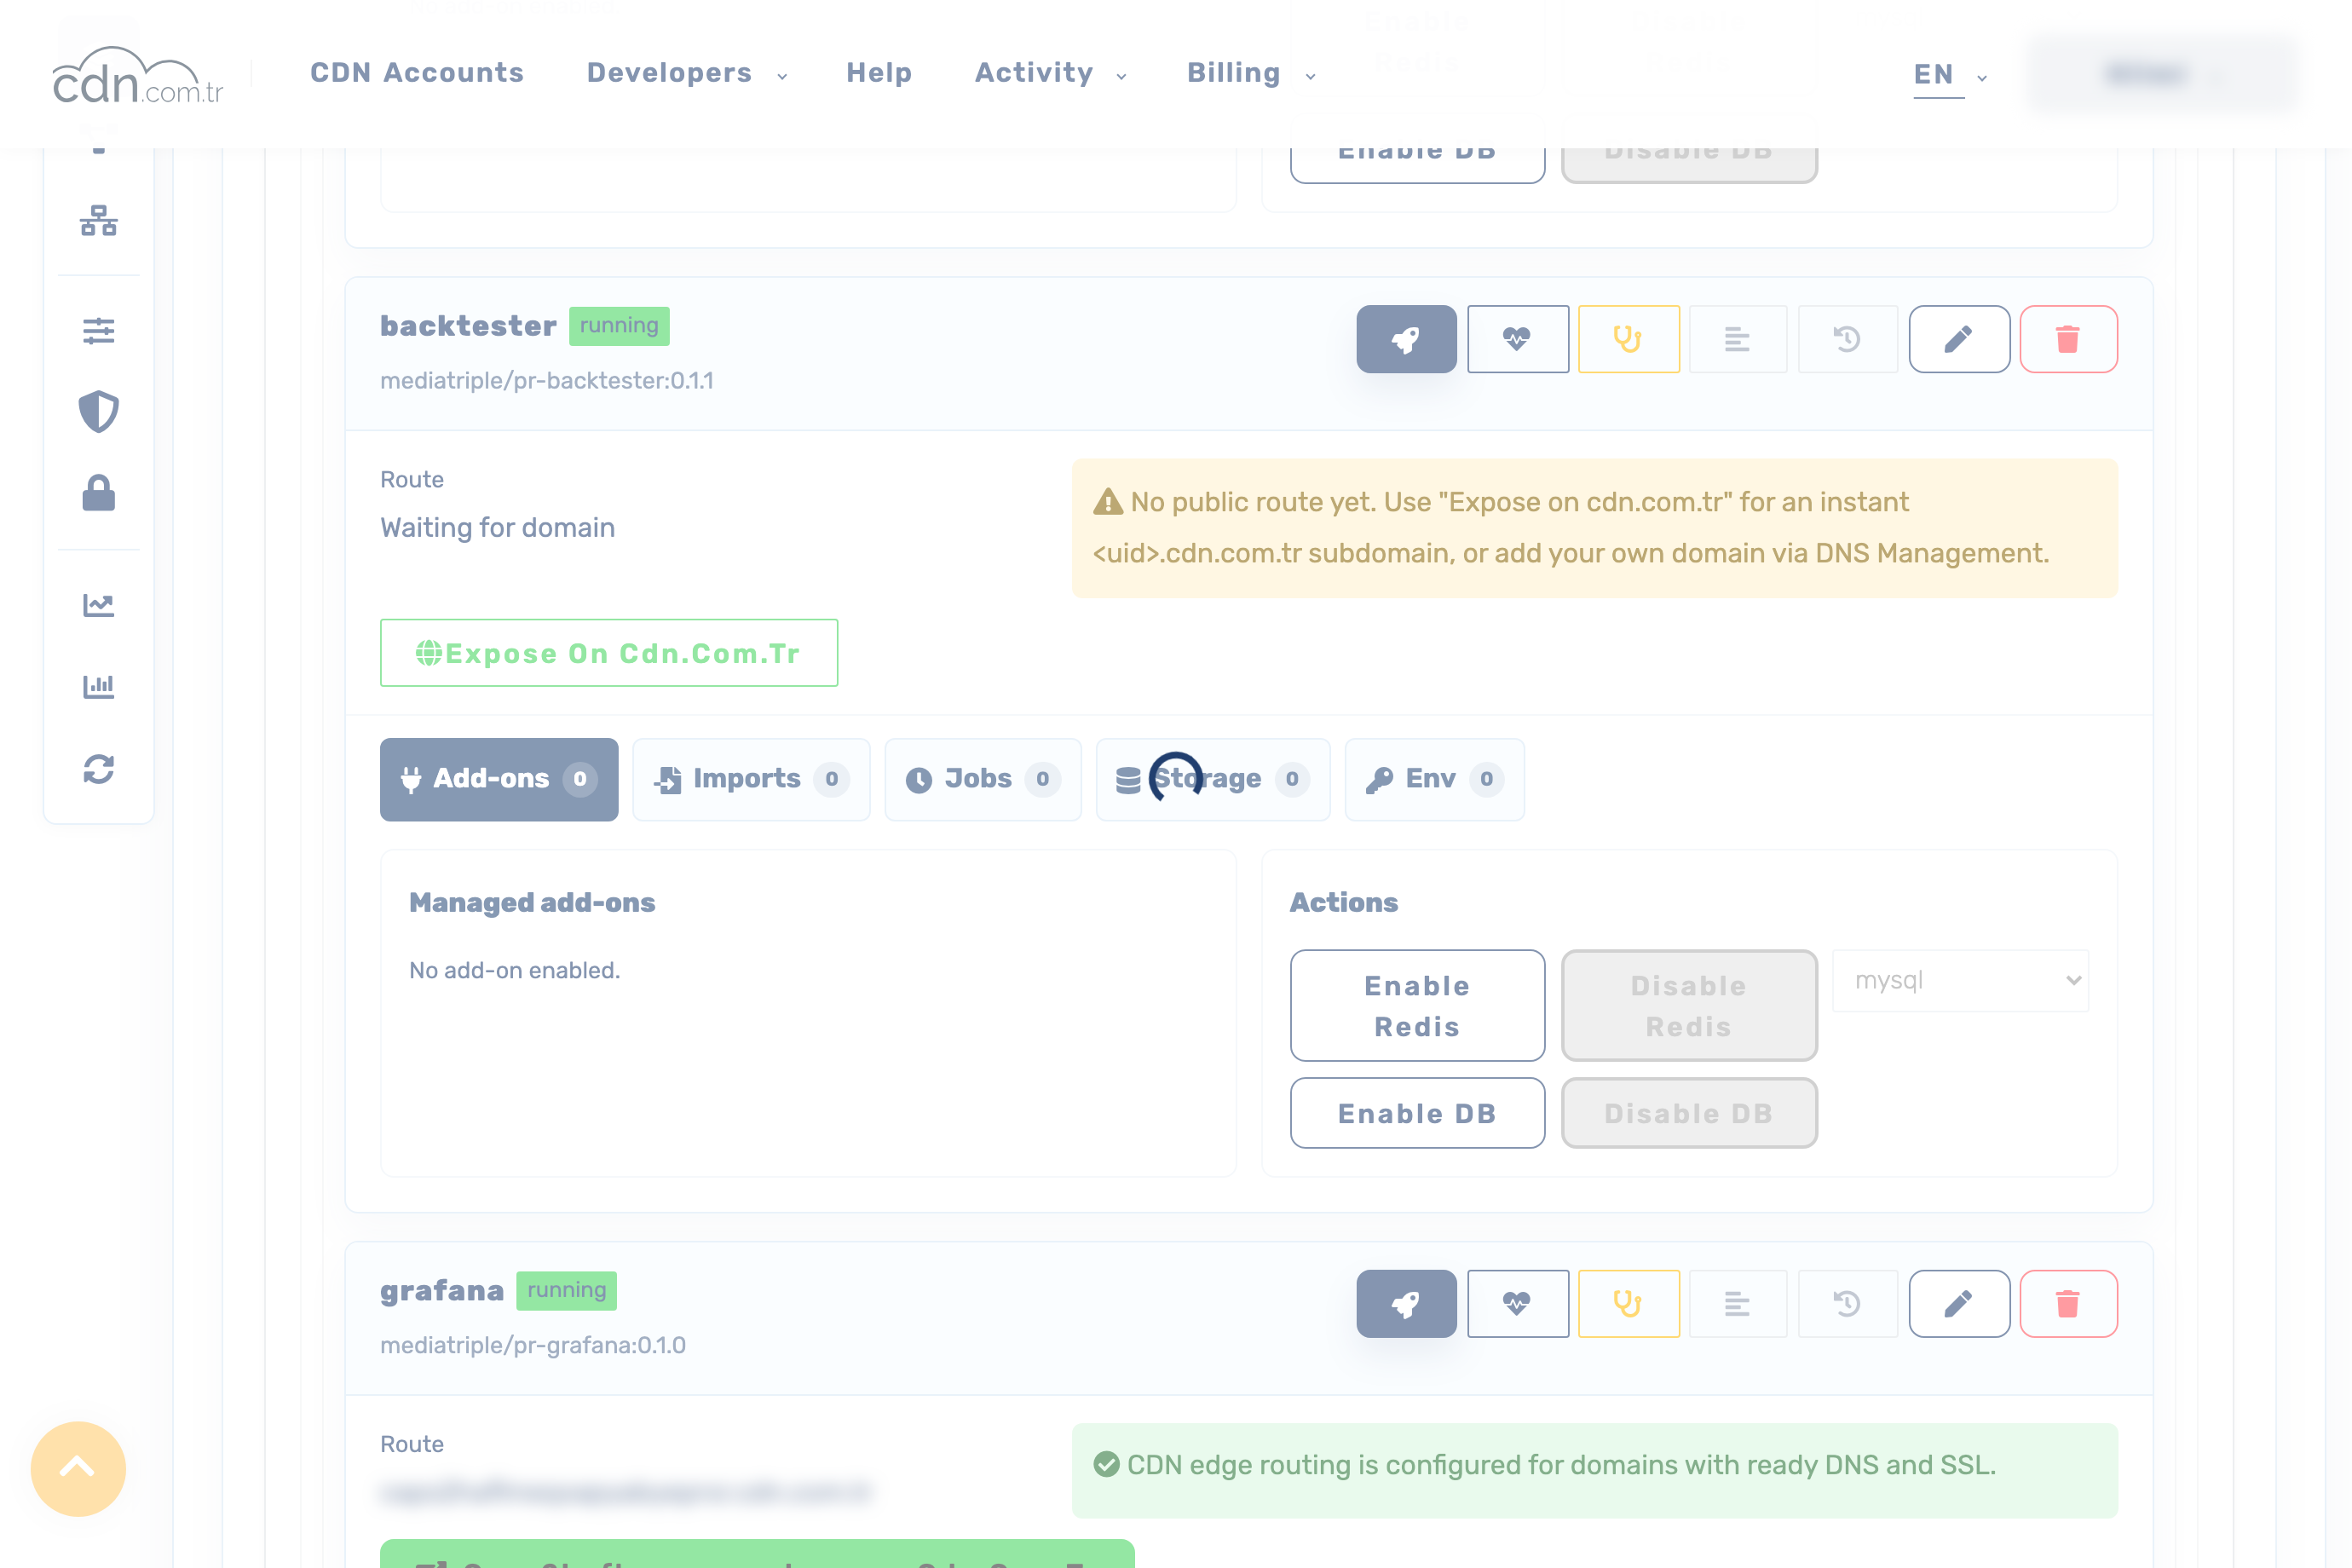Click the Waiting for domain text
The width and height of the screenshot is (2352, 1568).
click(497, 528)
